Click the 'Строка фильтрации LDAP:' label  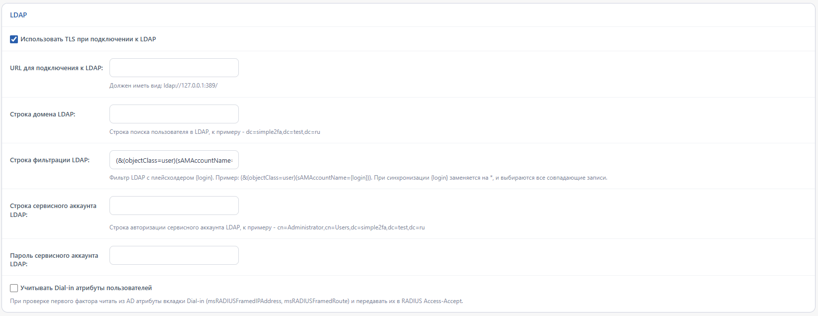[x=50, y=160]
